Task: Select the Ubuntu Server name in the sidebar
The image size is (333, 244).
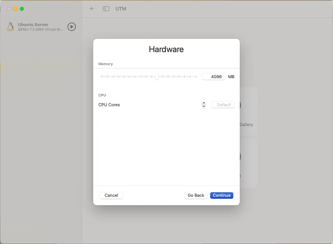Action: coord(33,24)
